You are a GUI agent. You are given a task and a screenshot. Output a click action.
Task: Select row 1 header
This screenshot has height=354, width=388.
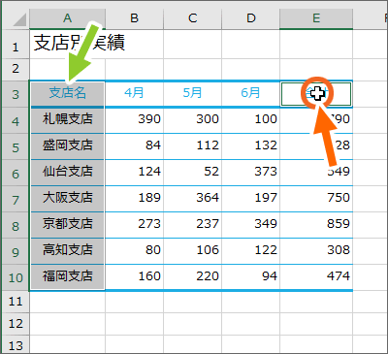(16, 45)
